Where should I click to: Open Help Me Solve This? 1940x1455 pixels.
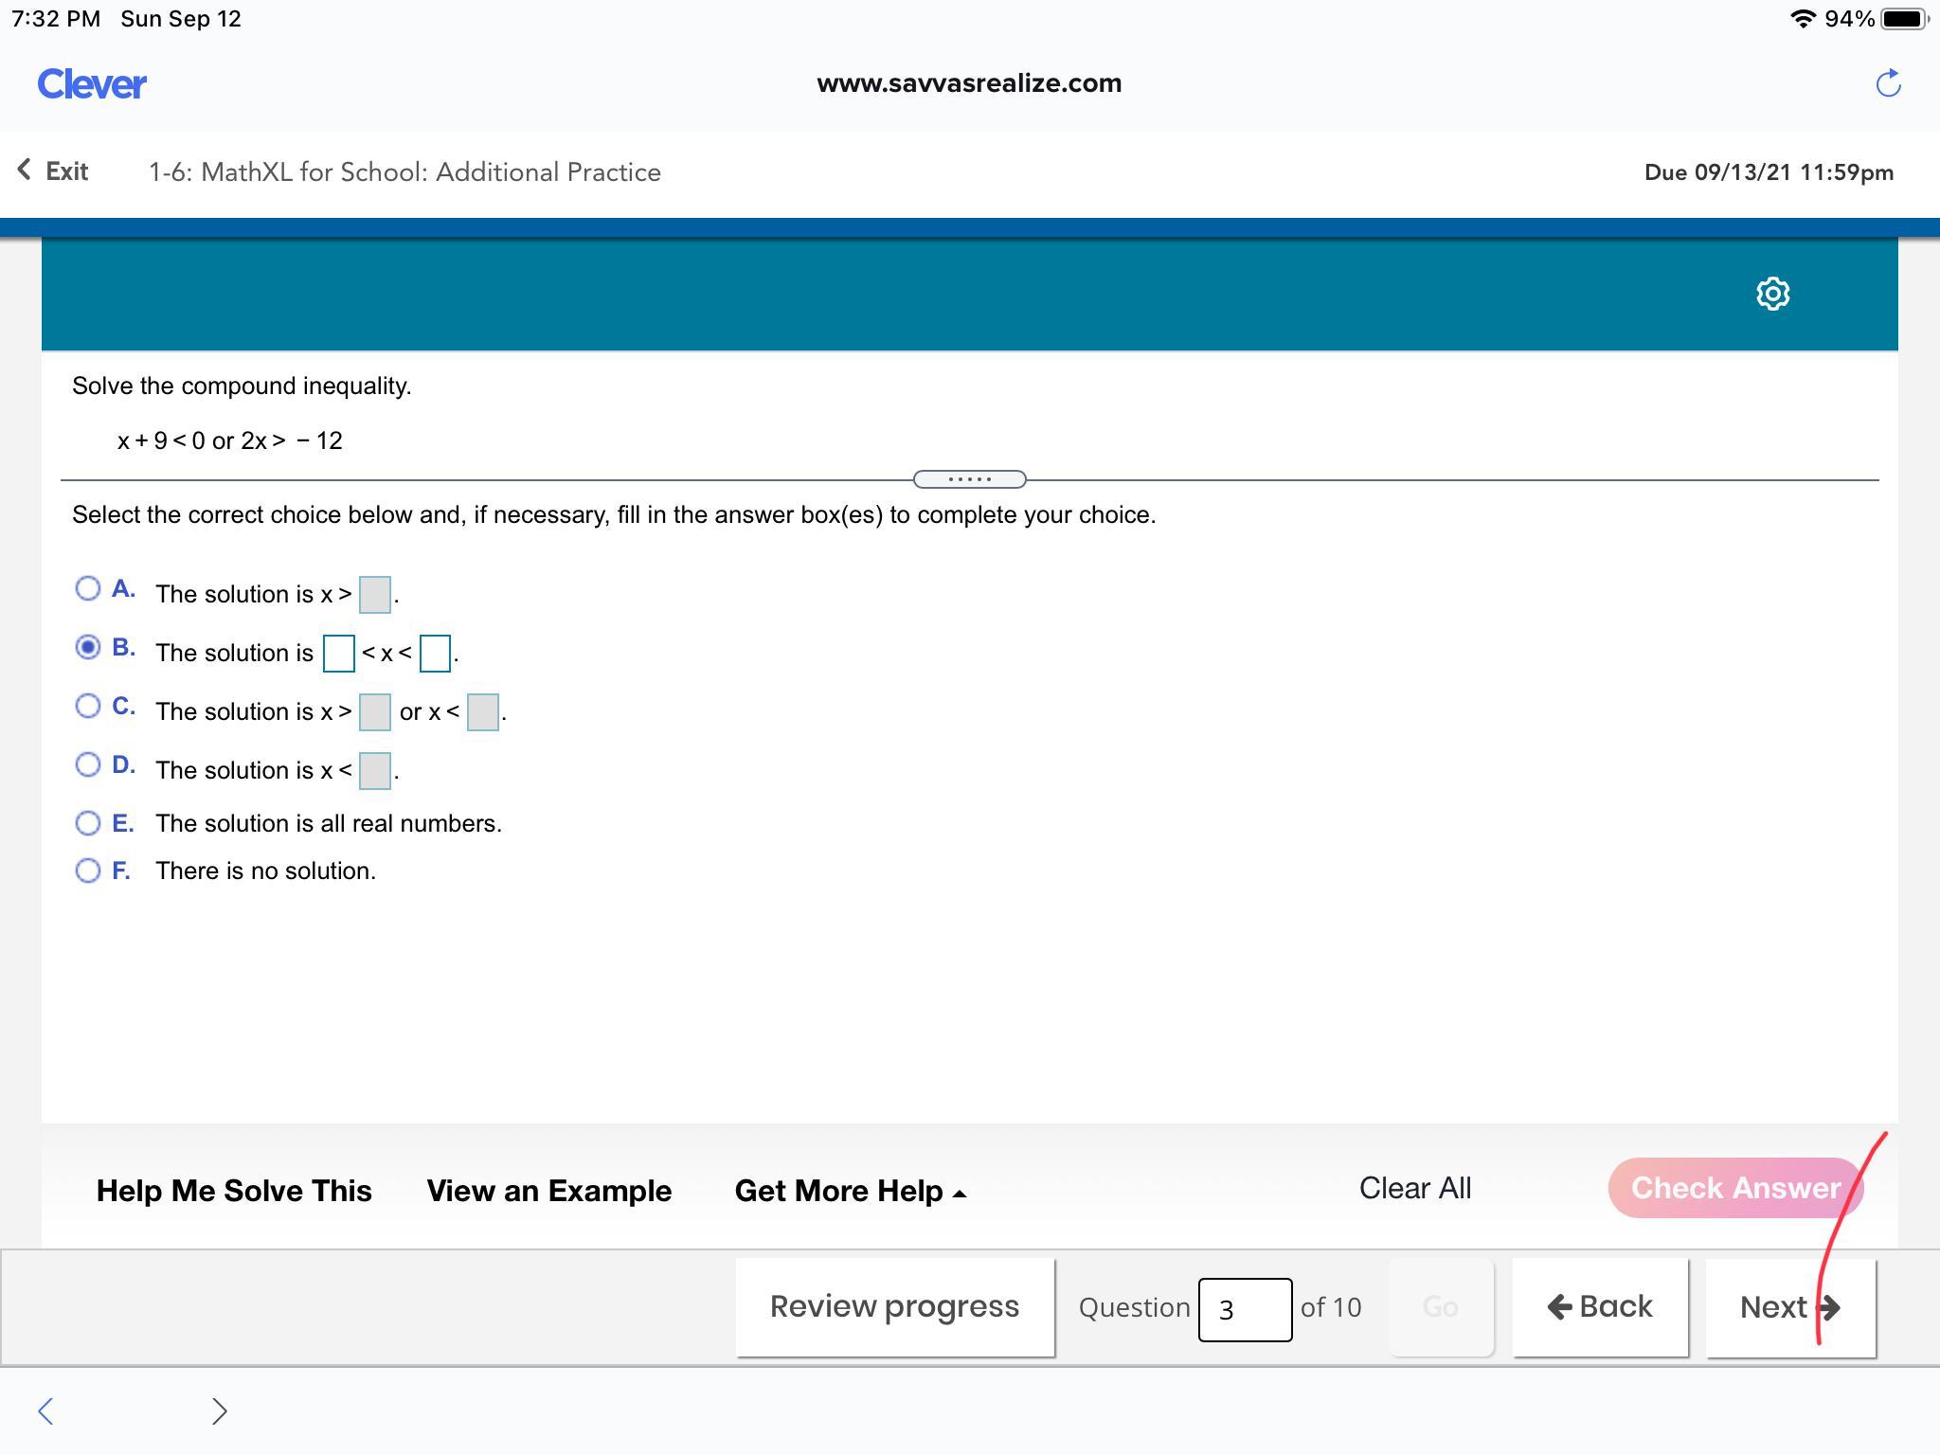pos(234,1191)
